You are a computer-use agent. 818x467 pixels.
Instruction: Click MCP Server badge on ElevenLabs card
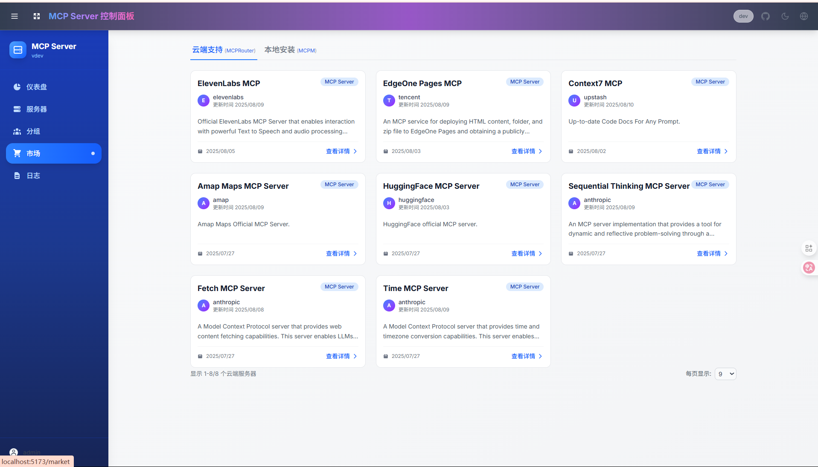(x=339, y=82)
